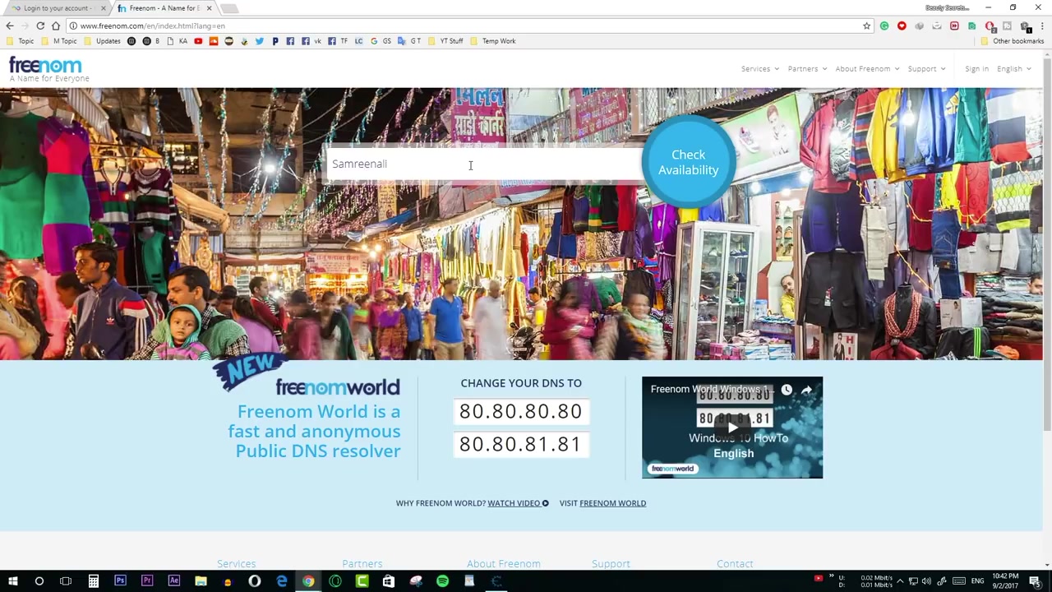Open Task View on taskbar

66,581
